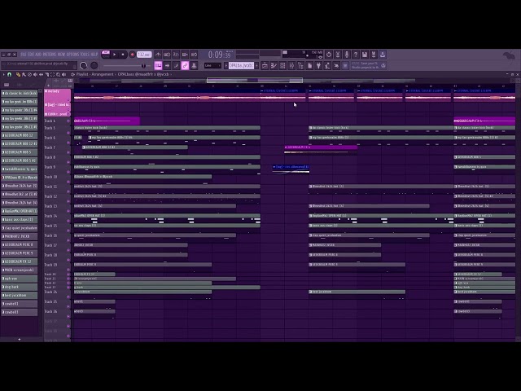Toggle loop recording icon
521x391 pixels.
click(194, 55)
